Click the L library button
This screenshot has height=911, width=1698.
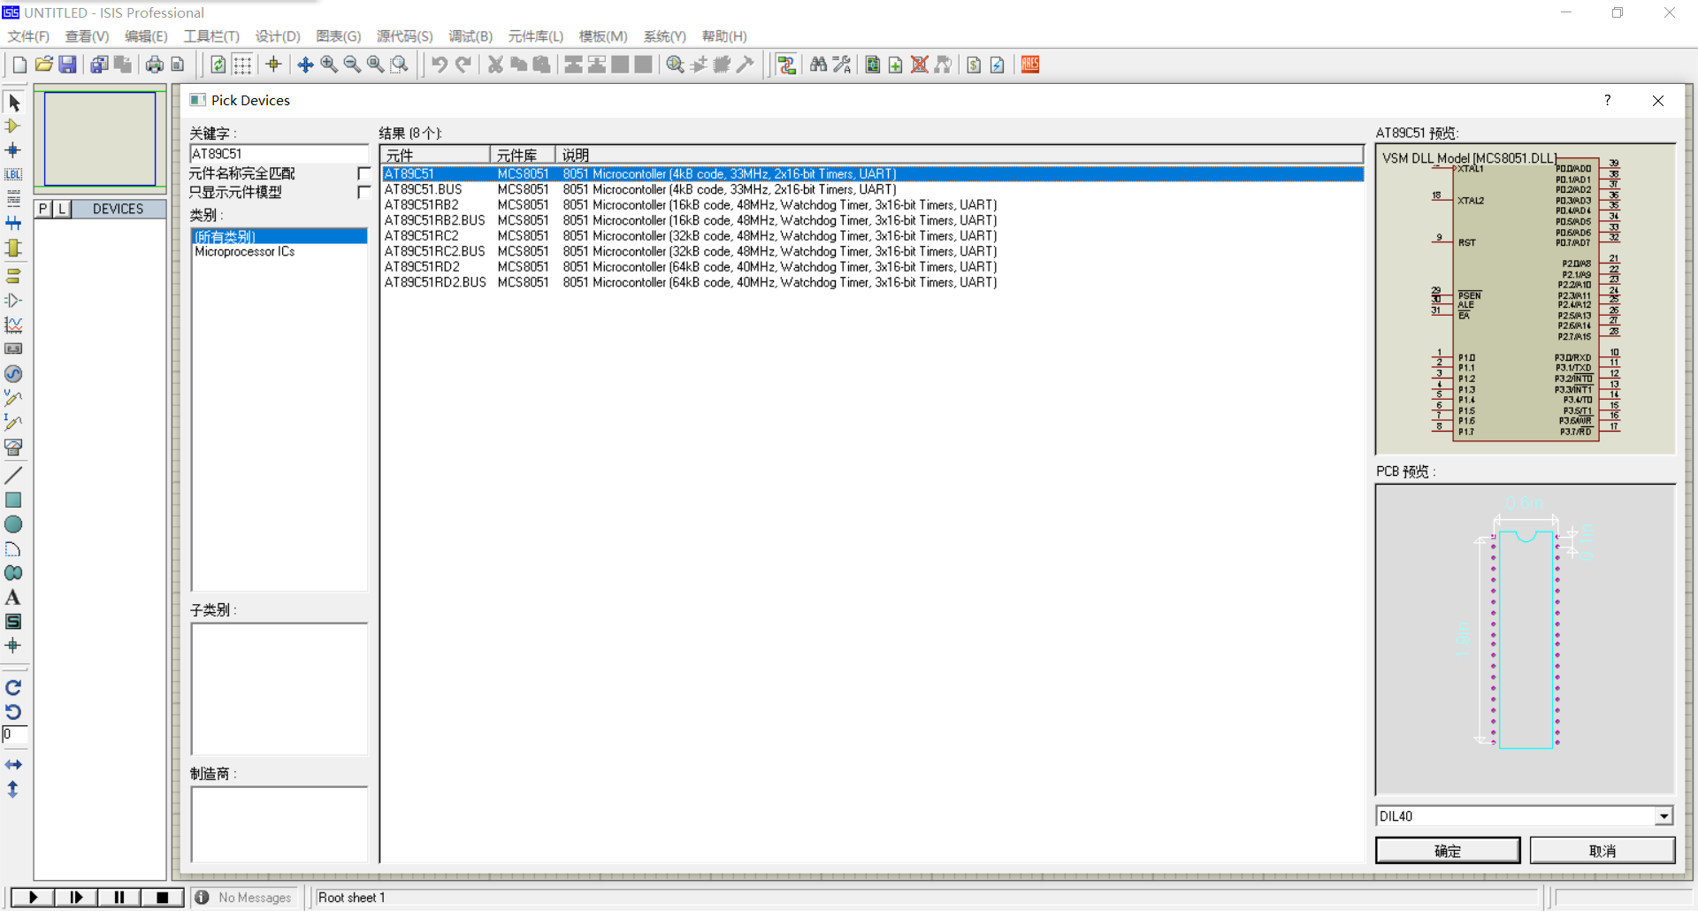coord(62,209)
